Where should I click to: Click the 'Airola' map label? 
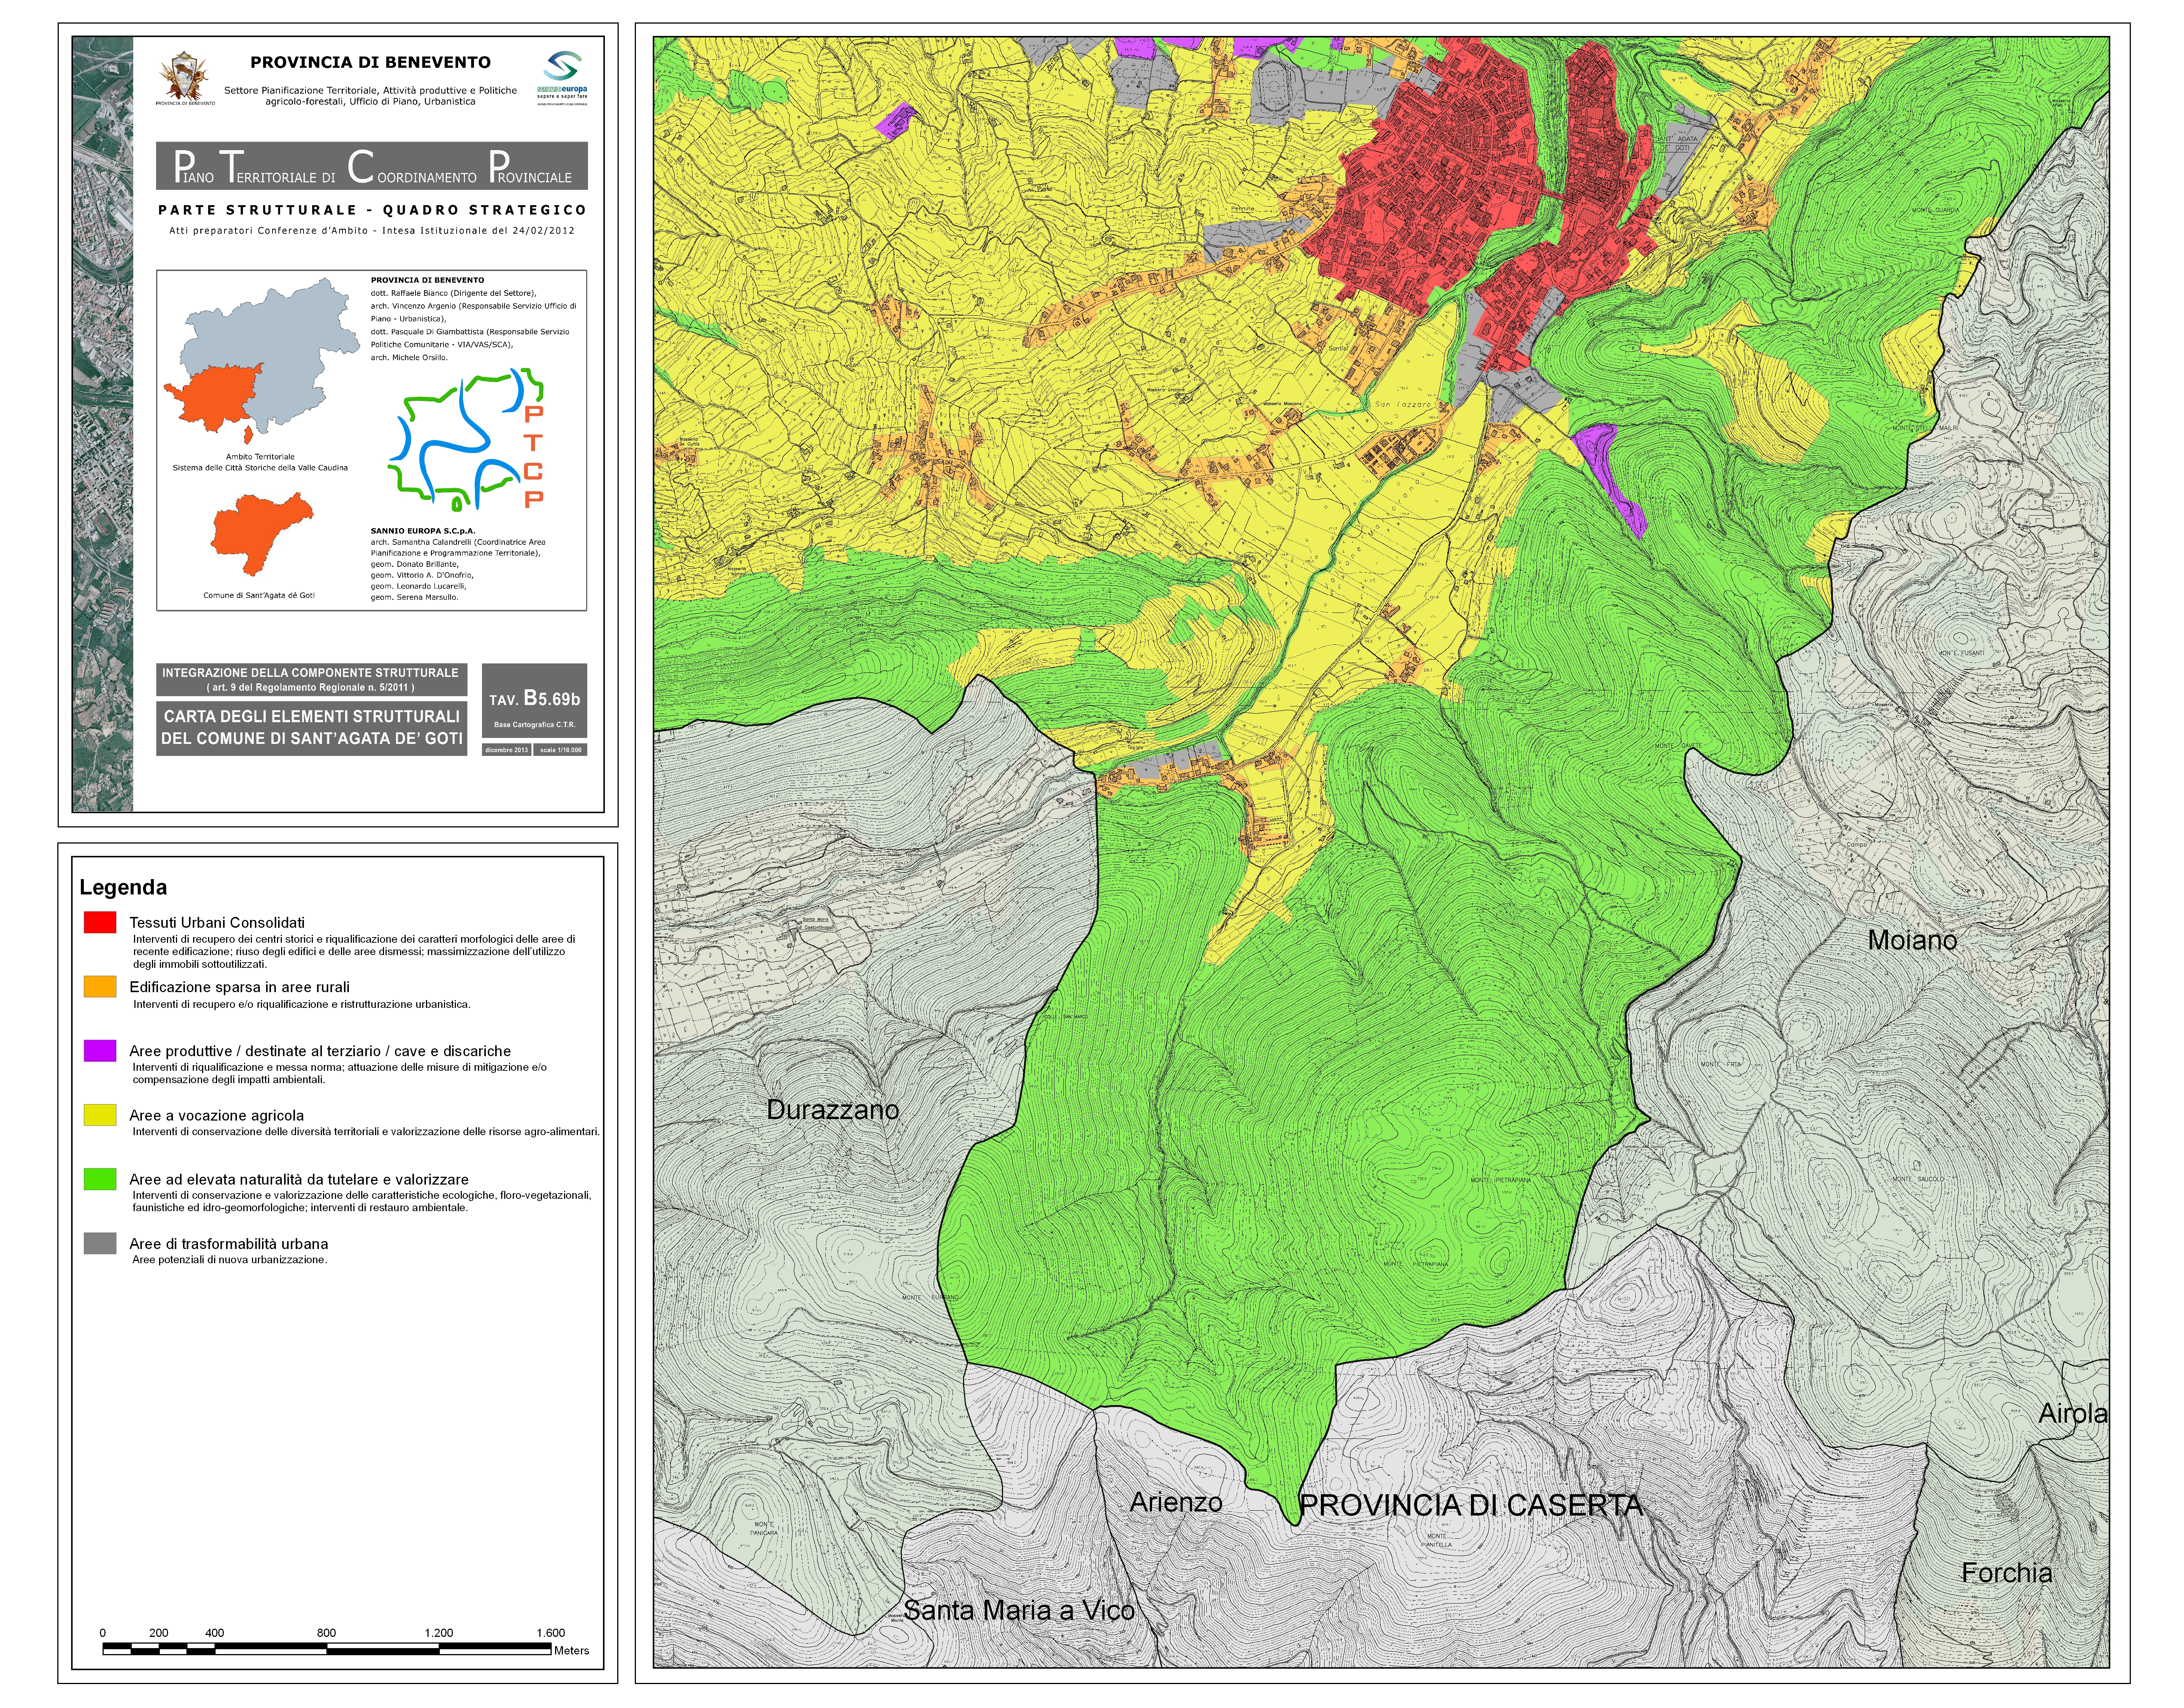coord(2073,1413)
